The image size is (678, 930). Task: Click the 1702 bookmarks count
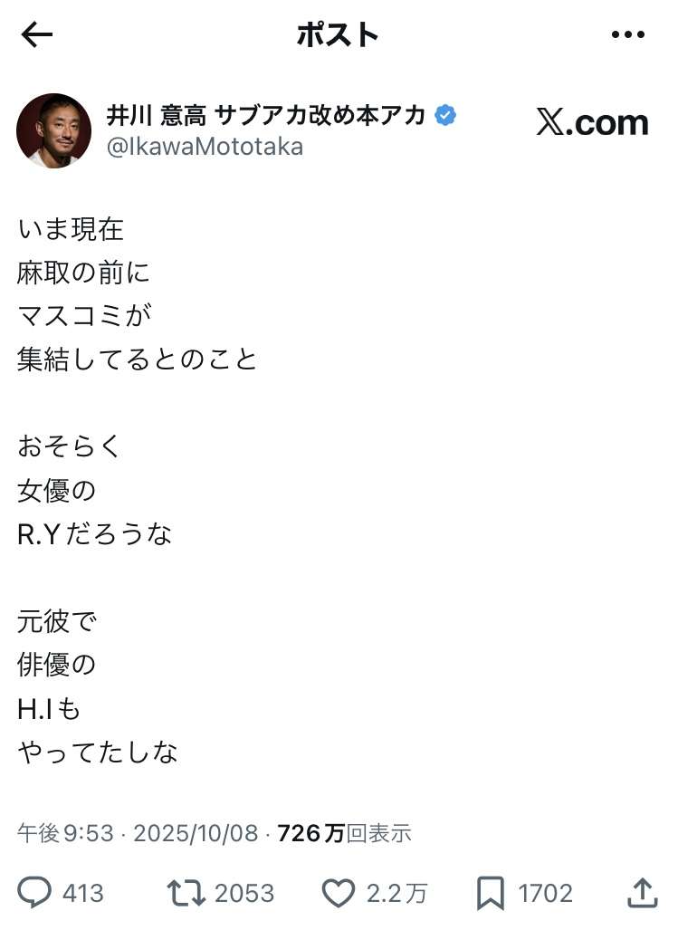coord(545,894)
